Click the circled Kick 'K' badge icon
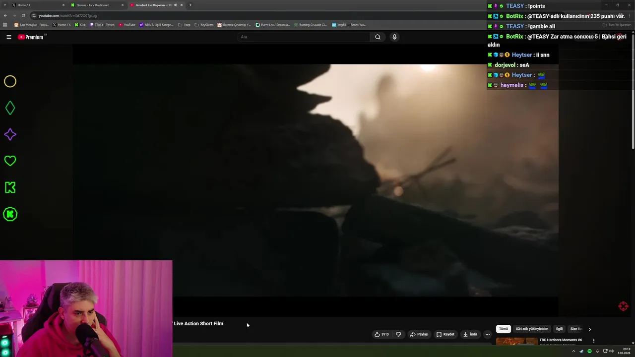Viewport: 635px width, 357px height. [10, 214]
